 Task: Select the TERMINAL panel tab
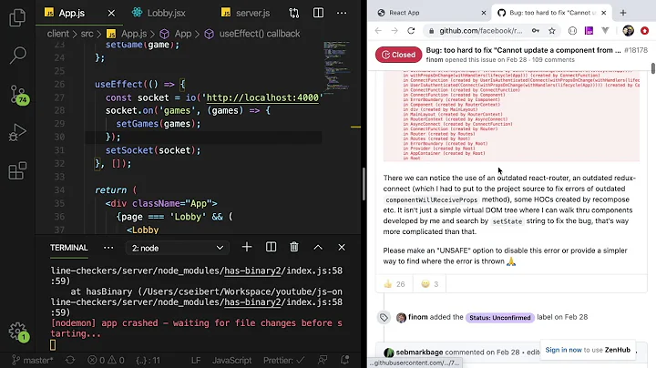click(69, 248)
